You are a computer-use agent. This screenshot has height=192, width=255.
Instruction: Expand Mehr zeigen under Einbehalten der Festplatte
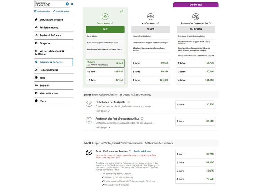tap(103, 111)
